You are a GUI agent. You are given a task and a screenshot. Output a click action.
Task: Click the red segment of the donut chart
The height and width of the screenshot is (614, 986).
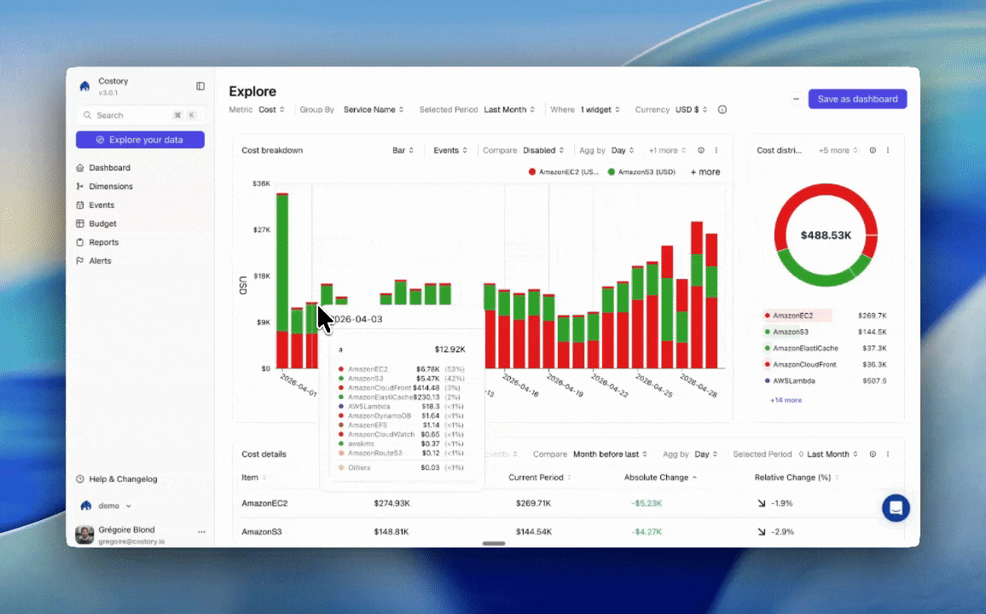pos(826,188)
